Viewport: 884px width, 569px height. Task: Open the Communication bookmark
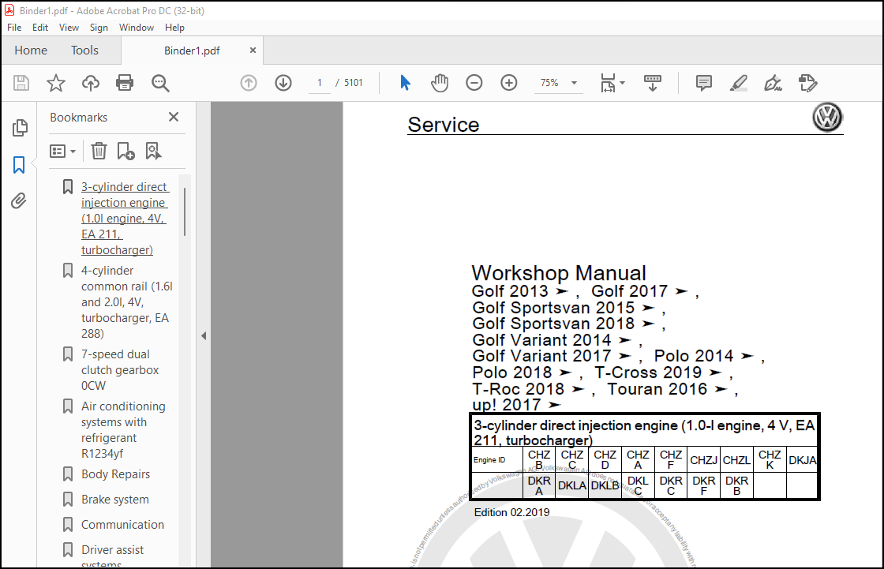pos(122,525)
